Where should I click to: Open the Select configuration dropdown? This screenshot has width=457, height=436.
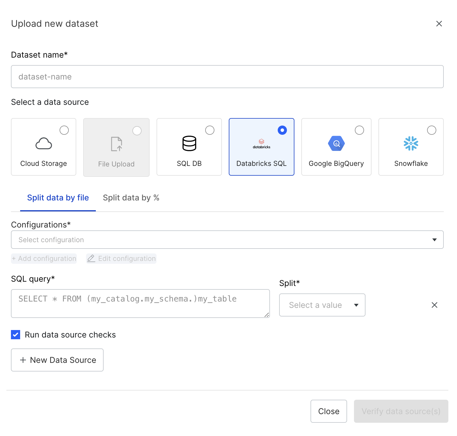tap(227, 240)
